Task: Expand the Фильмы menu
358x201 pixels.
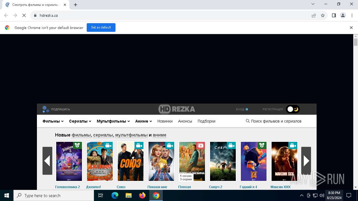Action: 53,121
